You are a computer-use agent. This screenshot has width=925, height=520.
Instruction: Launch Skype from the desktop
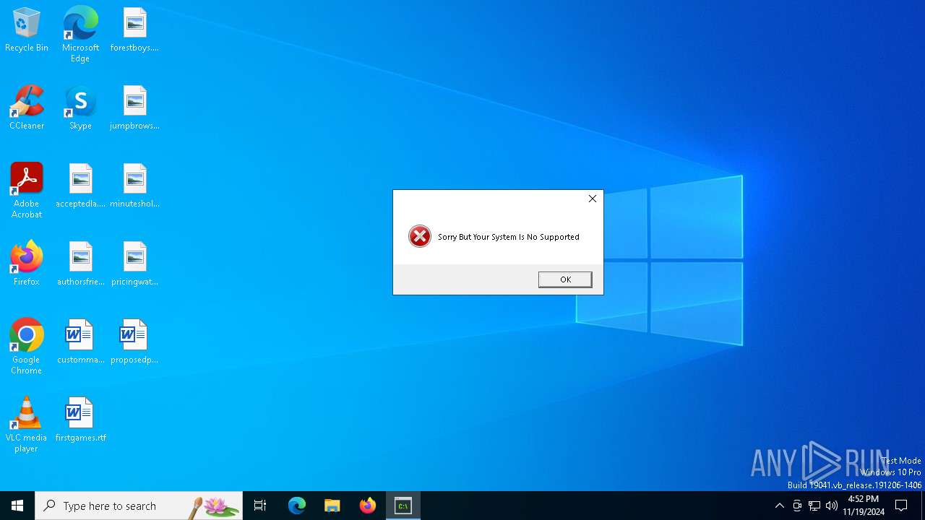[x=80, y=108]
